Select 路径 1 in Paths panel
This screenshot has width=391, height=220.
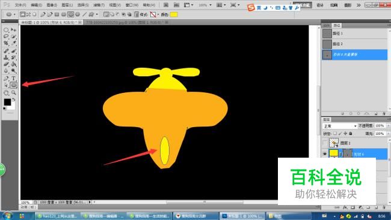click(x=354, y=34)
